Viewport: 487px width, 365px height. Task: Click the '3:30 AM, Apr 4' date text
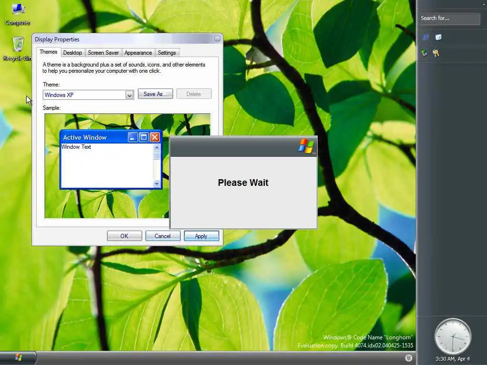click(x=453, y=359)
